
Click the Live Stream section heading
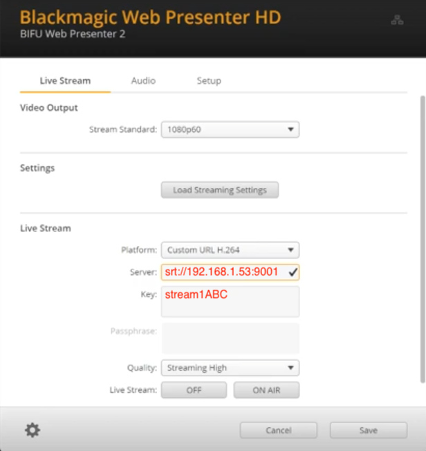point(46,229)
